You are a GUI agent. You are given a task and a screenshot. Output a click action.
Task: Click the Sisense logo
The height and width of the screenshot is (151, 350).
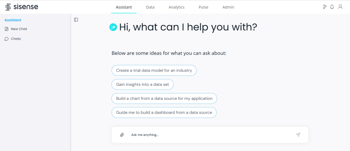pyautogui.click(x=22, y=7)
